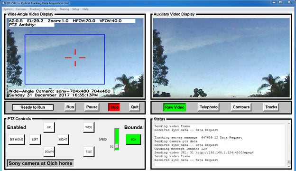Image resolution: width=296 pixels, height=171 pixels.
Task: Click the 'Sending camera ptz data' line
Action: pyautogui.click(x=176, y=142)
